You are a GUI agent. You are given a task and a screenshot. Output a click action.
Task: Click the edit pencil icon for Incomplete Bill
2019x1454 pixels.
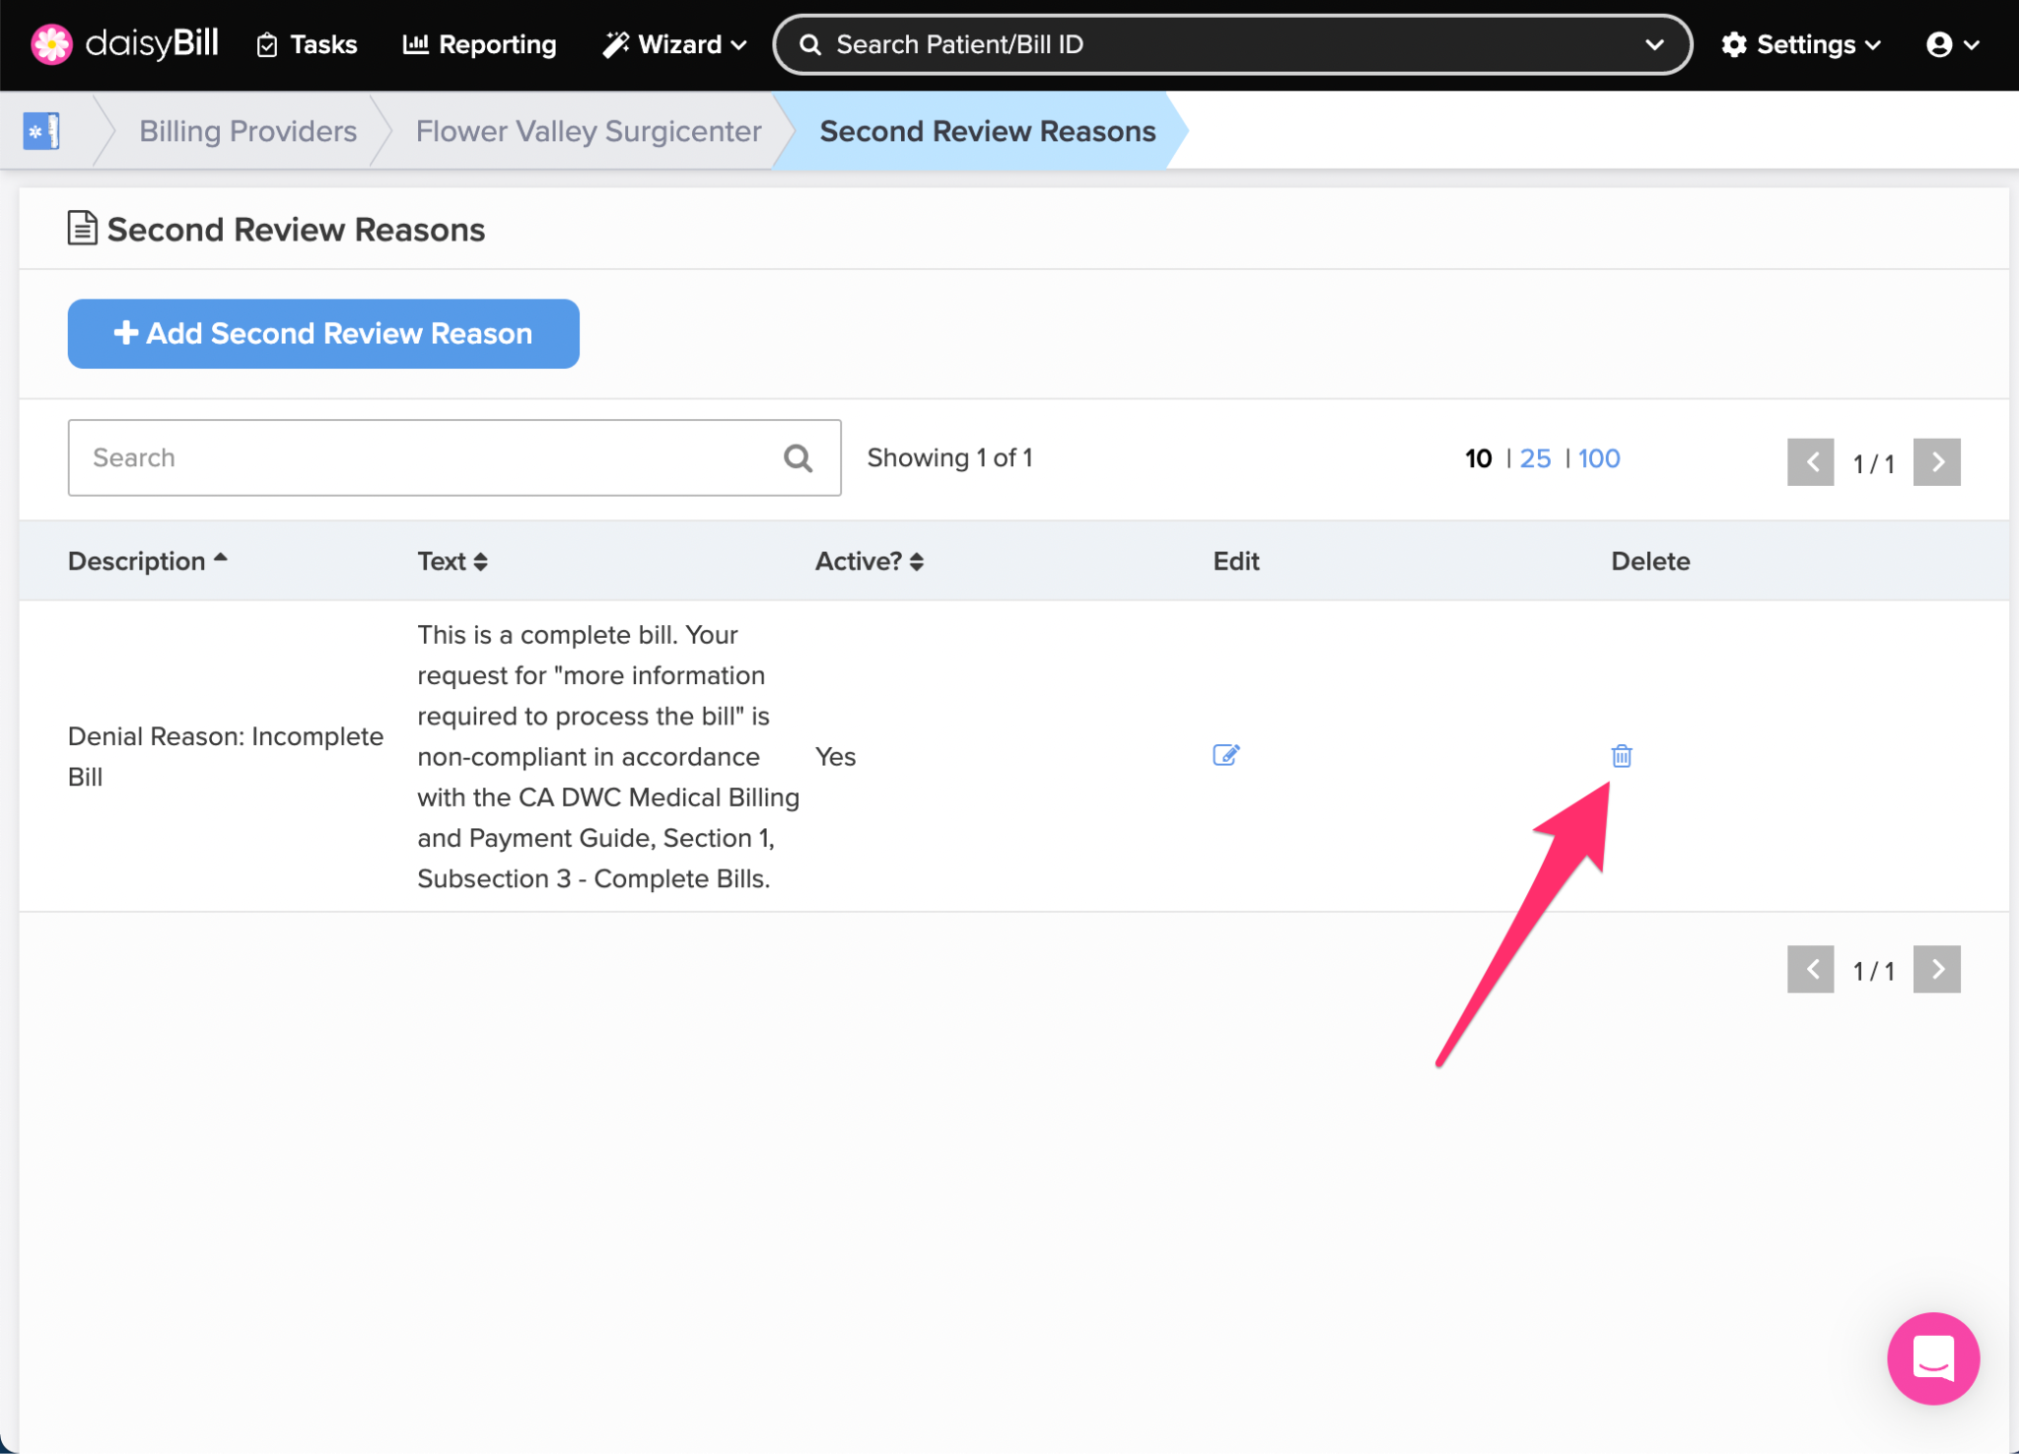[1225, 755]
